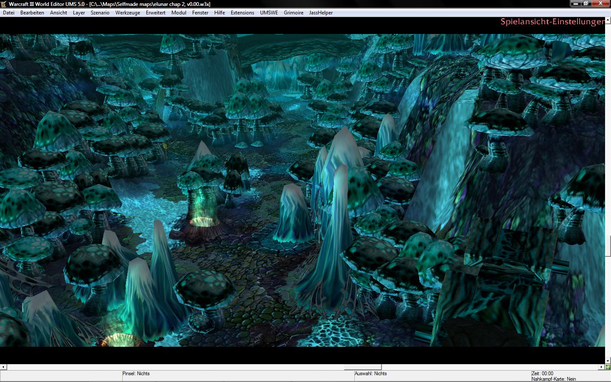This screenshot has height=382, width=611.
Task: Open the Bearbeiten menu
Action: [32, 13]
